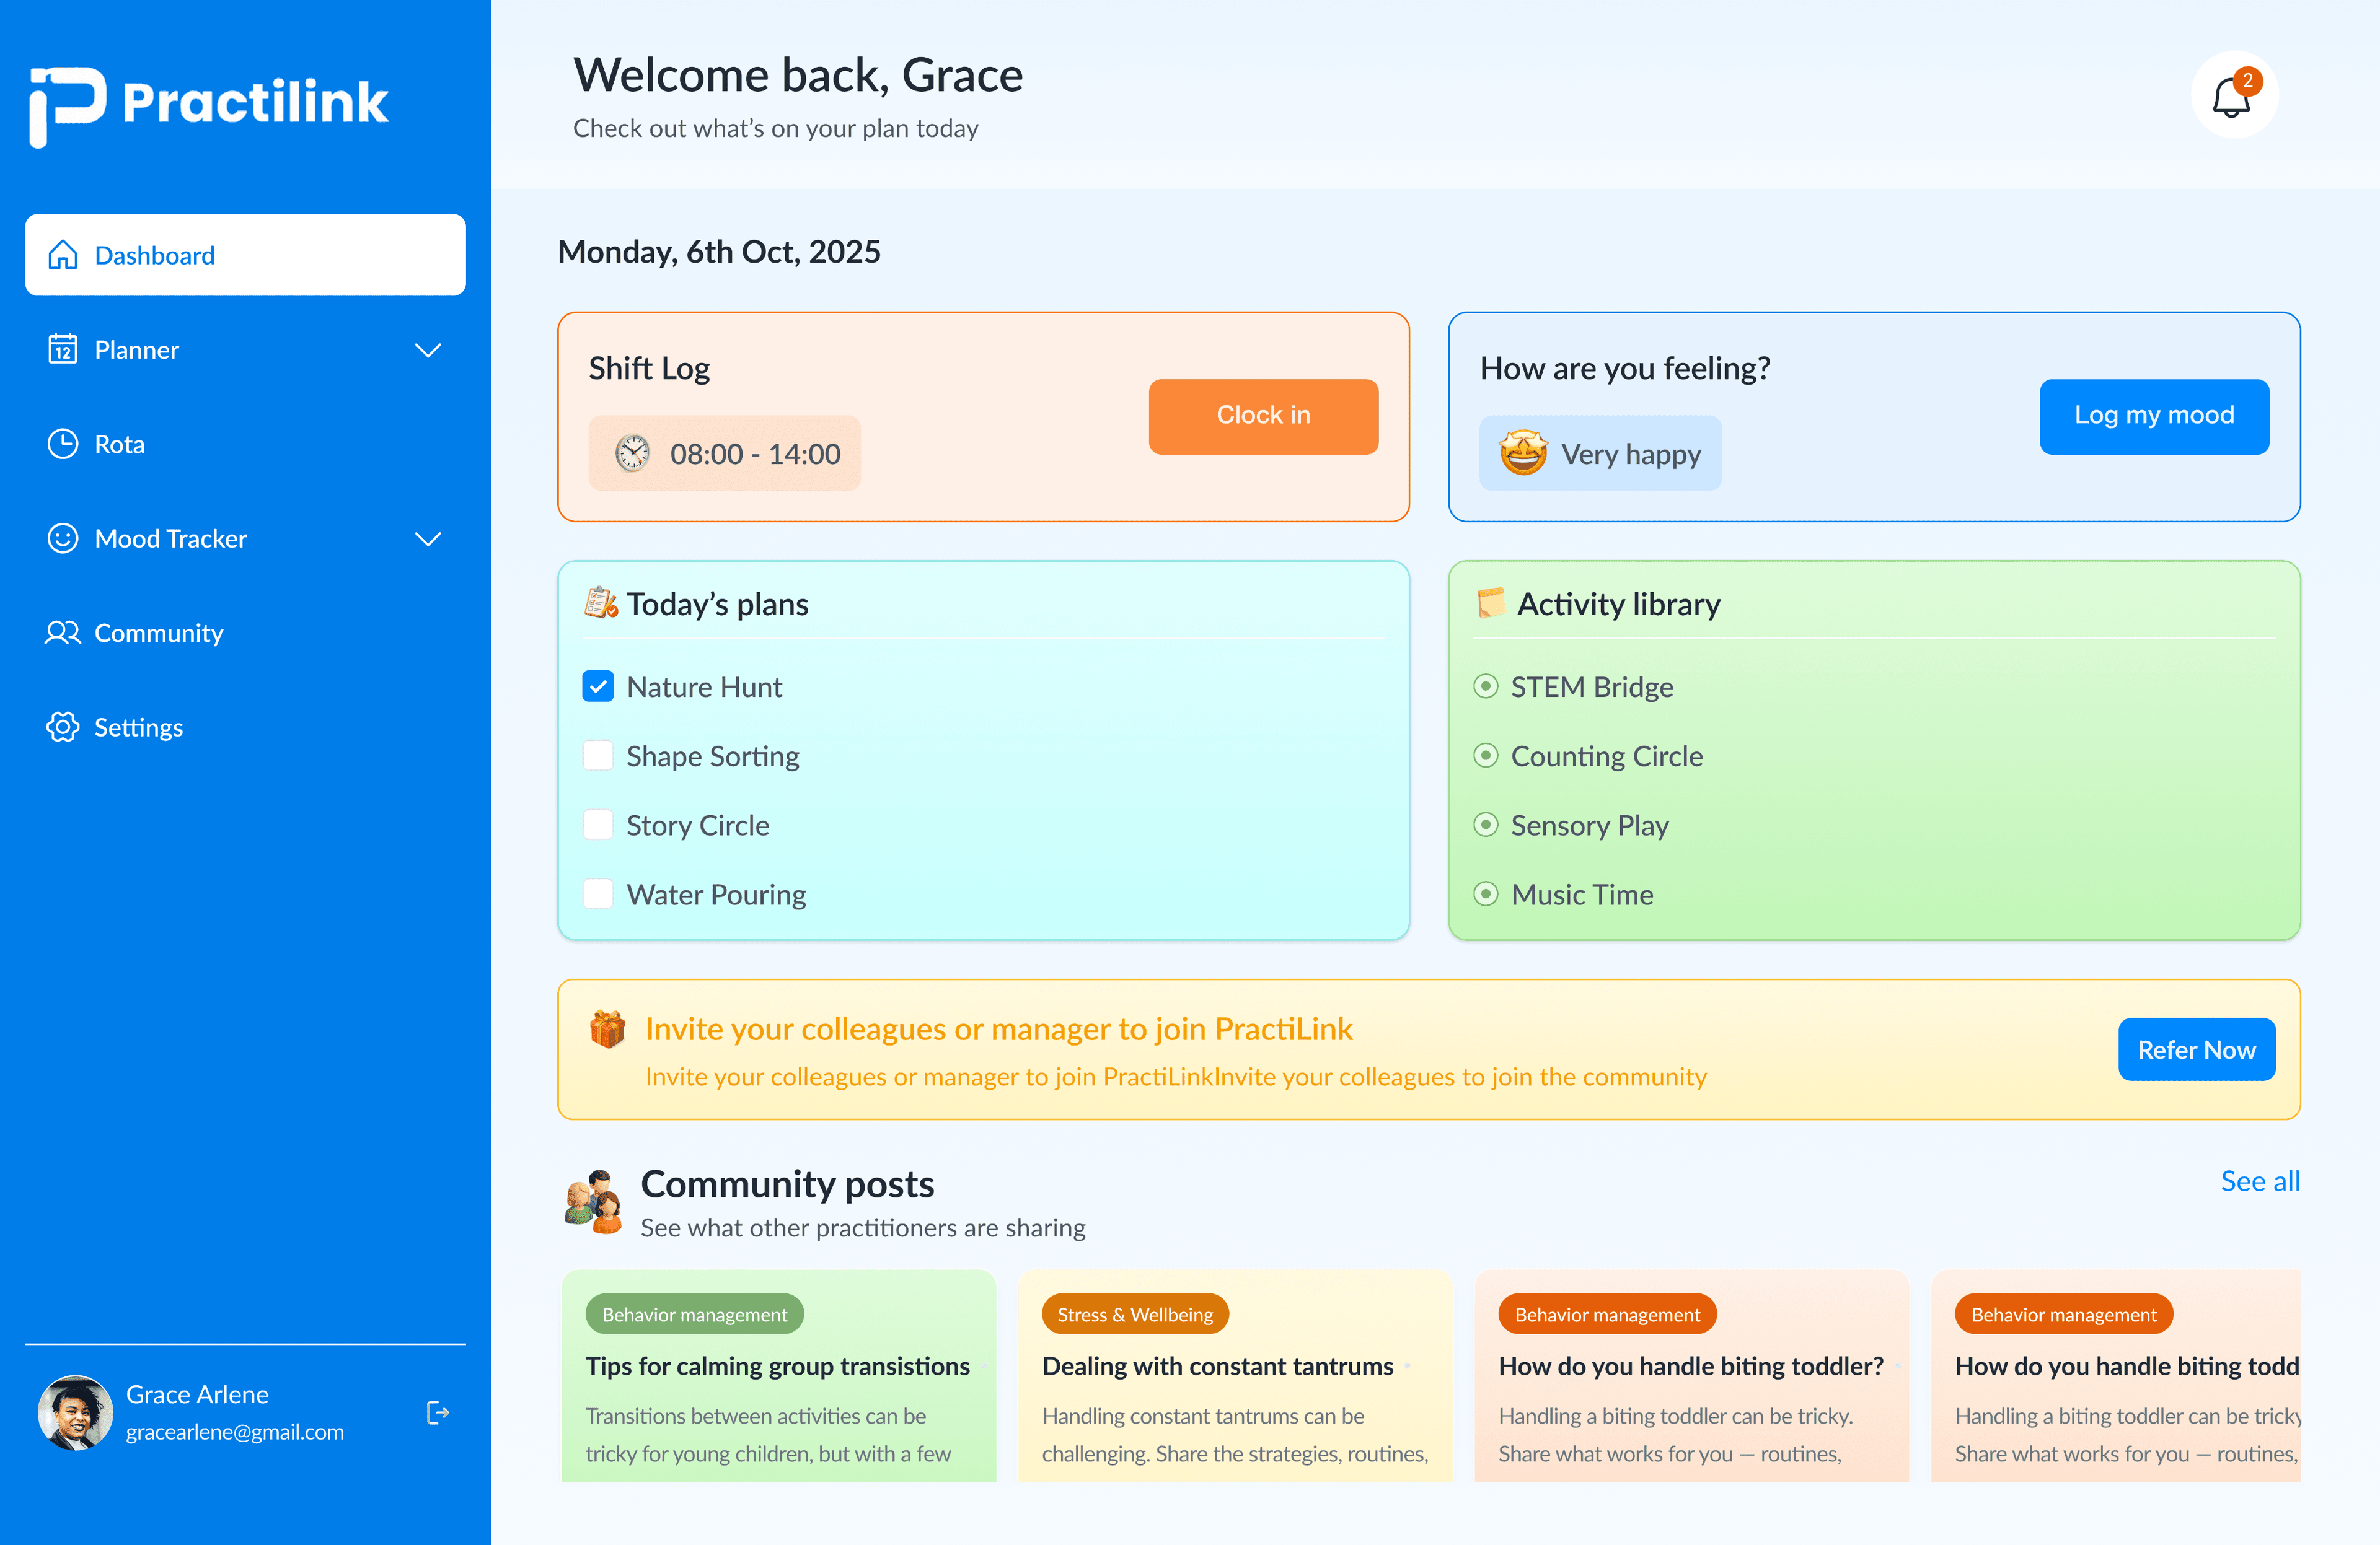Click the Dashboard home icon
Viewport: 2380px width, 1545px height.
tap(63, 255)
